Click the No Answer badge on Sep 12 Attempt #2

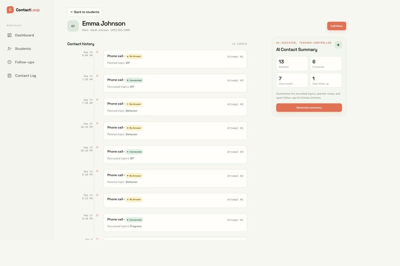(x=134, y=176)
